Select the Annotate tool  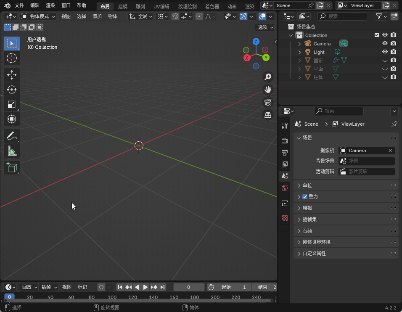11,136
